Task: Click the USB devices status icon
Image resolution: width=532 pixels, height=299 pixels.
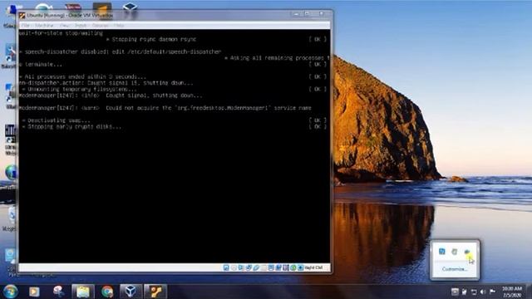Action: 256,267
